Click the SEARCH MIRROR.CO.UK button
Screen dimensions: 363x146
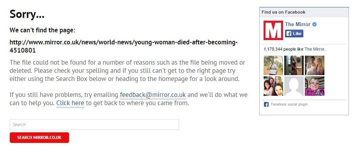click(x=39, y=137)
